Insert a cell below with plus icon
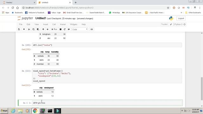Image resolution: width=203 pixels, height=114 pixels. 24,29
